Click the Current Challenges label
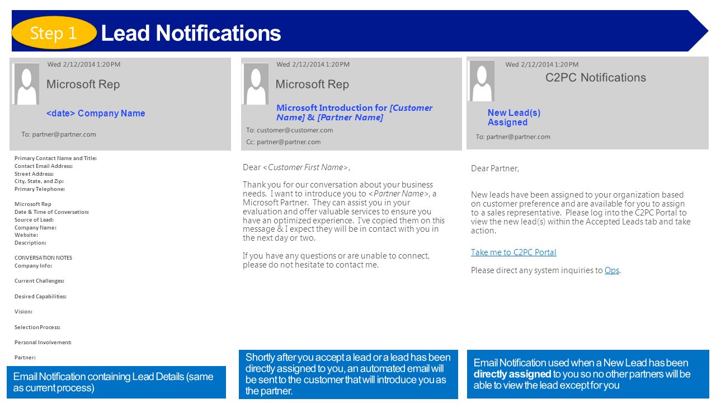This screenshot has height=403, width=716. pyautogui.click(x=39, y=281)
